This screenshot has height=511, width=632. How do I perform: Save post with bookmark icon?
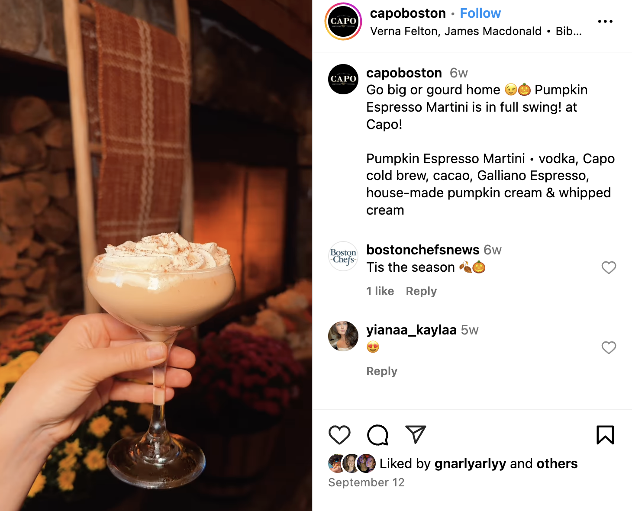click(x=605, y=435)
